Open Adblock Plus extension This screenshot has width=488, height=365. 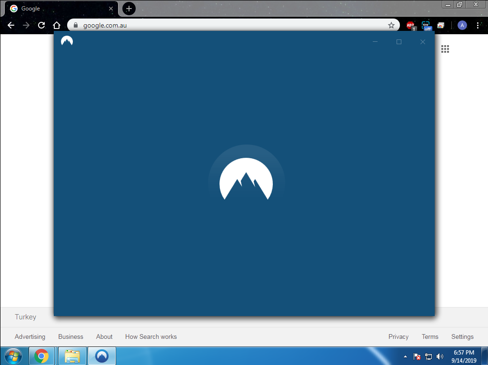[411, 26]
